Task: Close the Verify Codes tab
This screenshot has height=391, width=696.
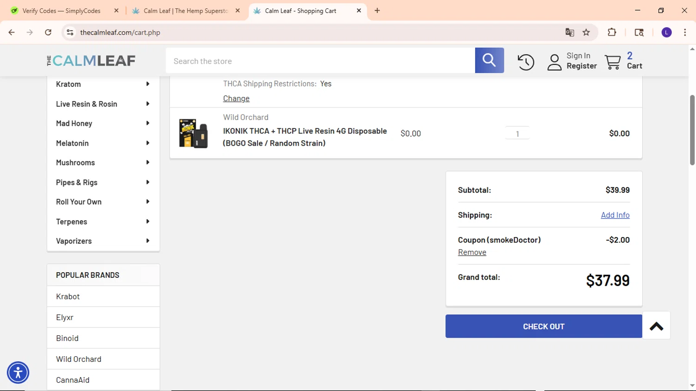Action: [116, 11]
